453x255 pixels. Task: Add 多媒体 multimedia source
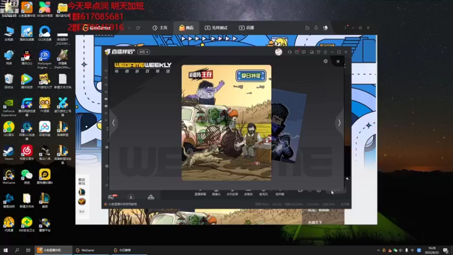click(249, 193)
